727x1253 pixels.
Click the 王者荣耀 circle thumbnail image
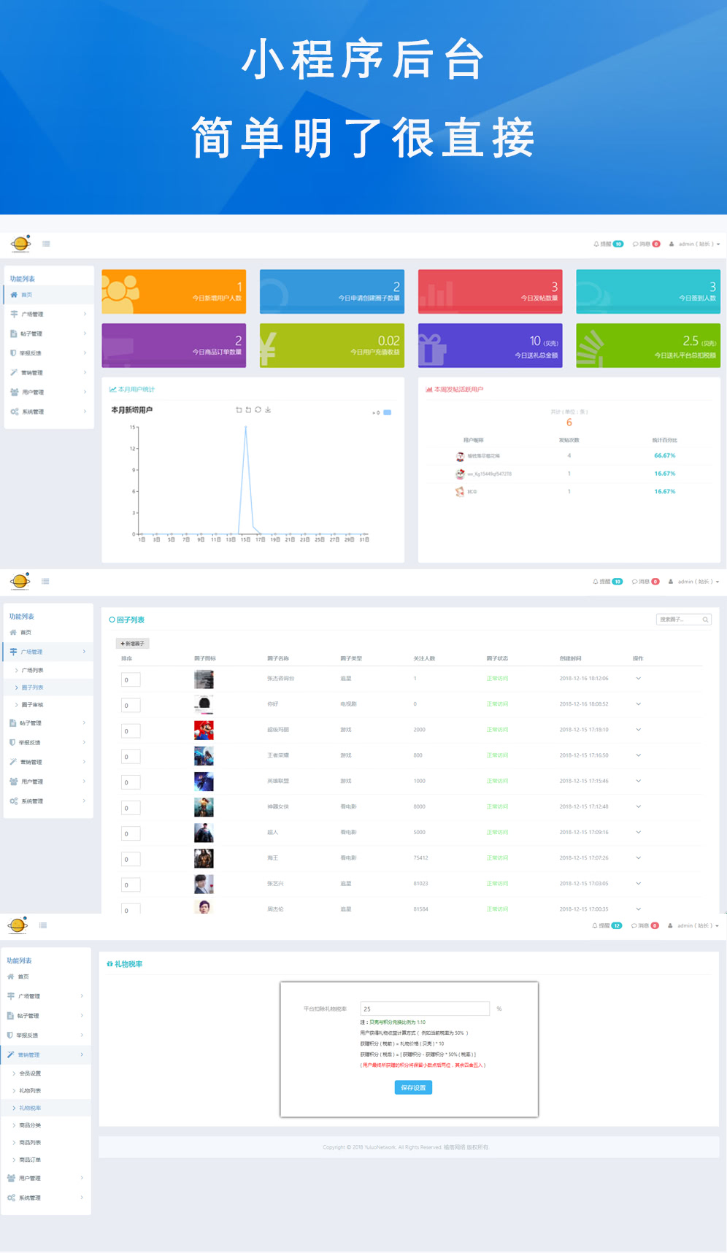204,756
